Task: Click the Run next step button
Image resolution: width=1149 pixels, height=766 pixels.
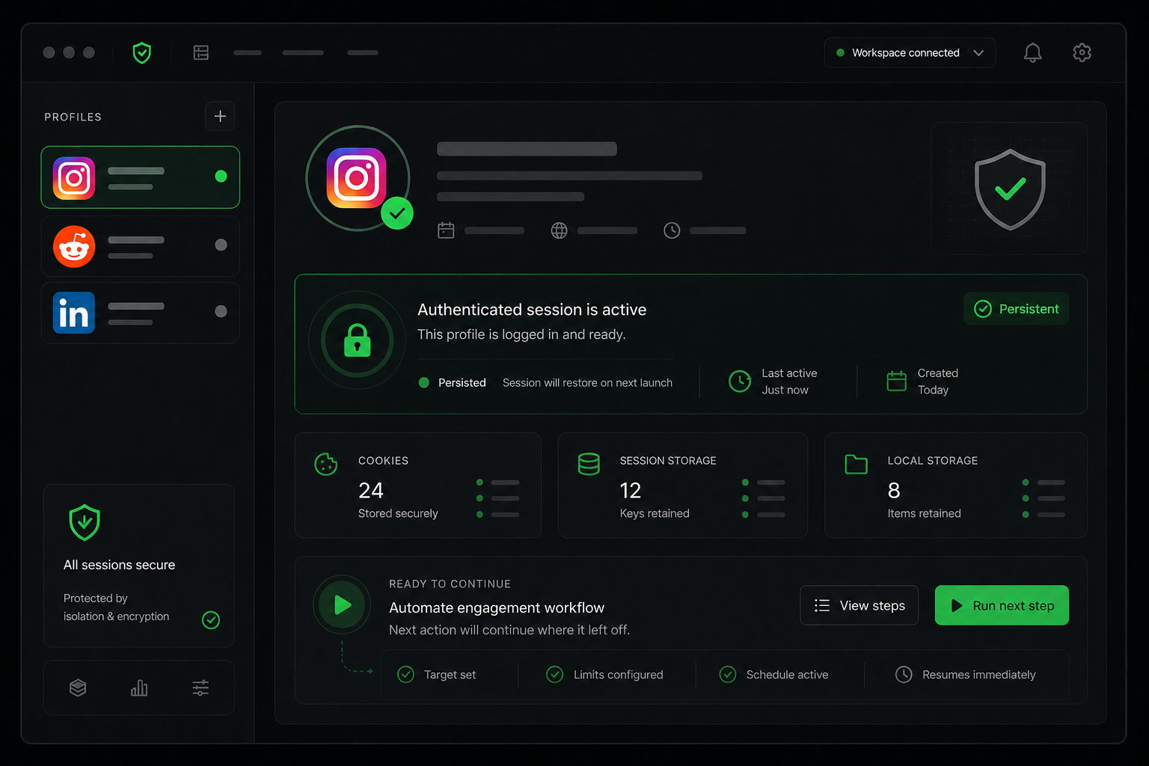Action: (x=1002, y=605)
